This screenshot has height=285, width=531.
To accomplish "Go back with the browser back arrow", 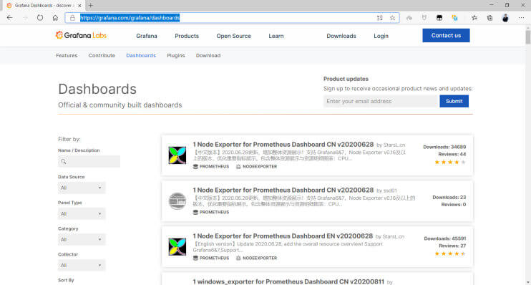I will 10,18.
